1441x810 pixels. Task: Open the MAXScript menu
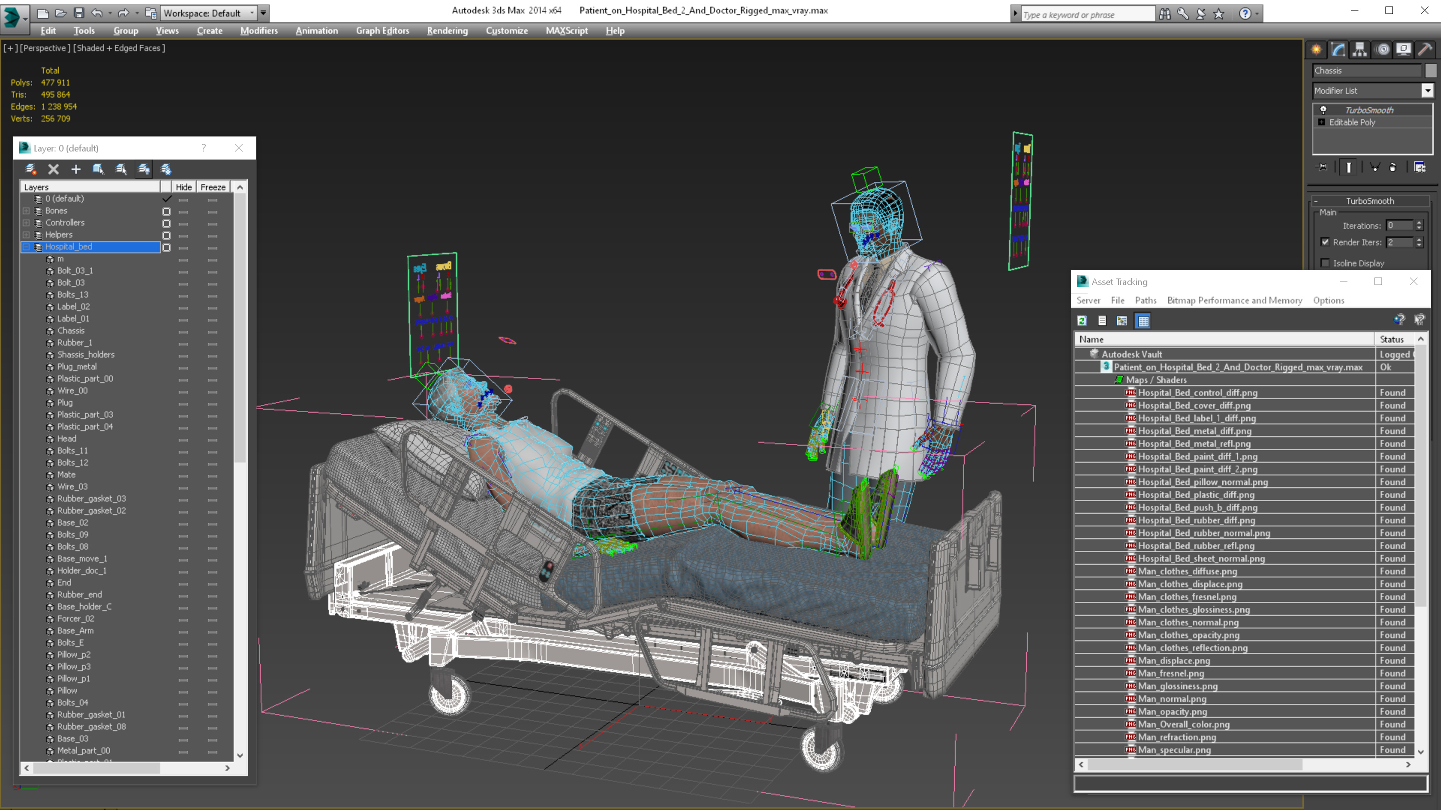566,30
